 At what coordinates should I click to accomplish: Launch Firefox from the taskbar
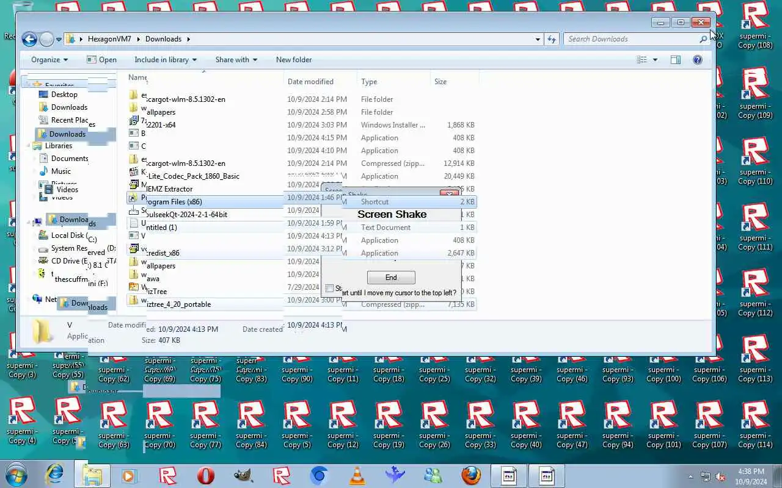click(x=471, y=475)
